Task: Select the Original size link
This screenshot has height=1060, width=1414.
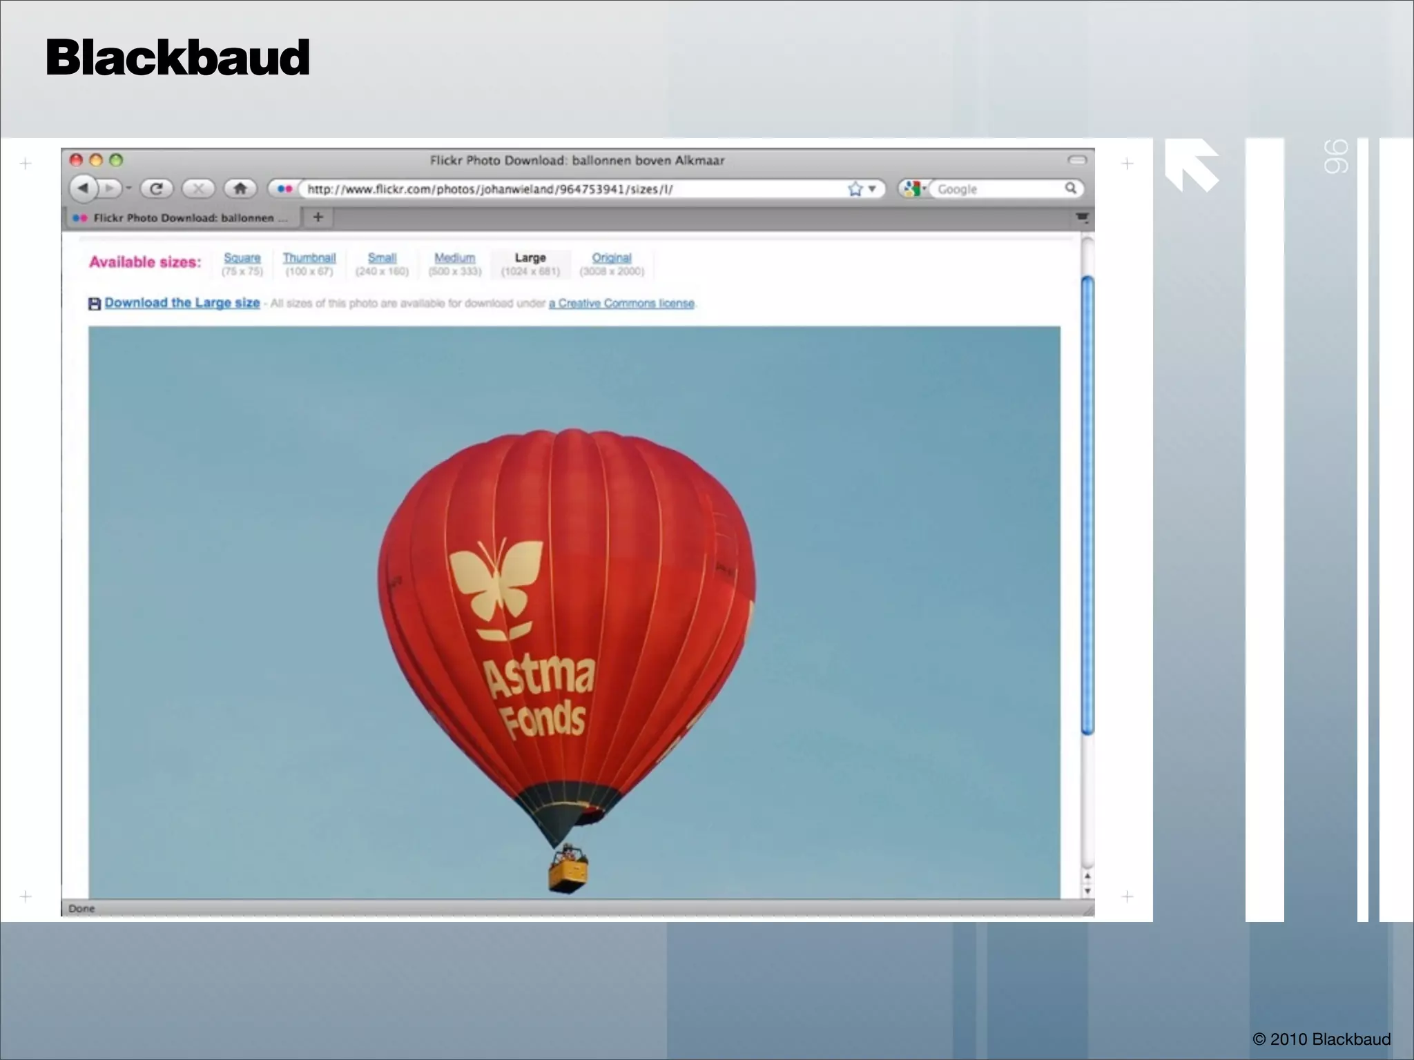Action: tap(612, 257)
